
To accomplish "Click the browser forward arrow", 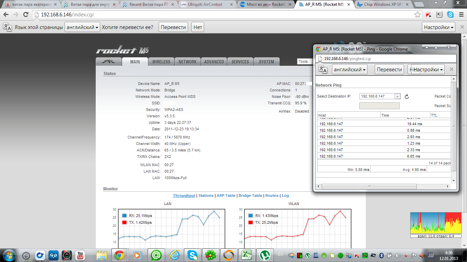I will pyautogui.click(x=16, y=15).
